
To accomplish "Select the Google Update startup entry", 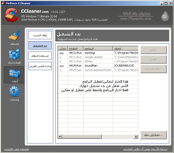I will pos(98,57).
